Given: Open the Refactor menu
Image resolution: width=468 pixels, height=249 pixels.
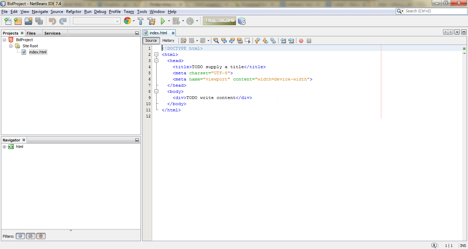Looking at the screenshot, I should pos(74,12).
